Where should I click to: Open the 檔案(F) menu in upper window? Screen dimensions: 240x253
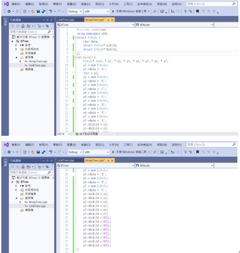(x=16, y=4)
